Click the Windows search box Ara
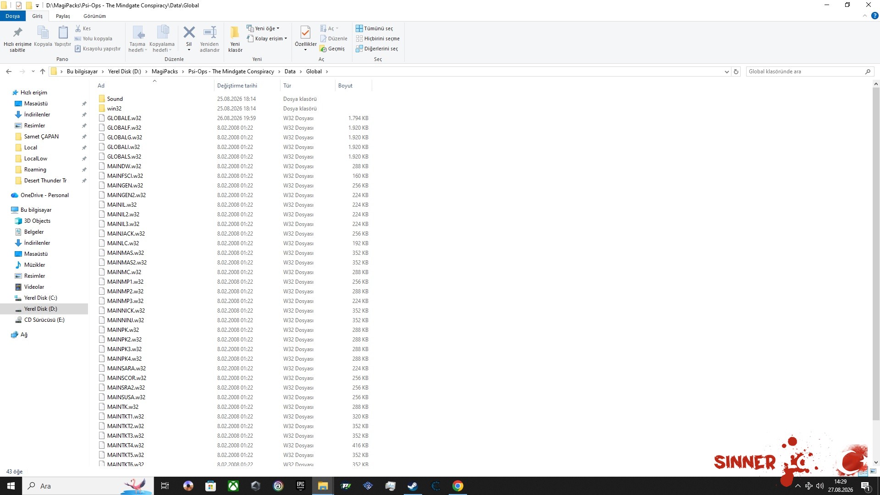Image resolution: width=880 pixels, height=495 pixels. click(87, 486)
